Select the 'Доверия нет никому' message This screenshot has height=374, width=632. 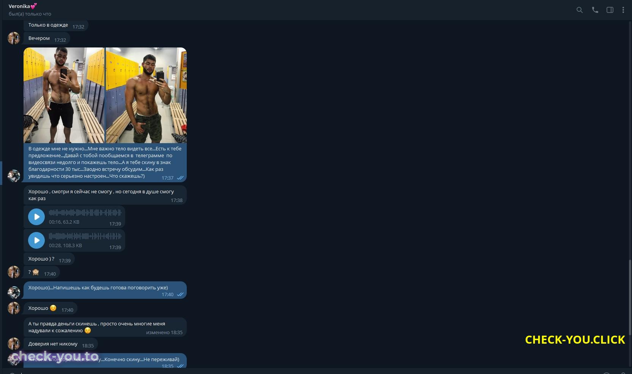(61, 344)
